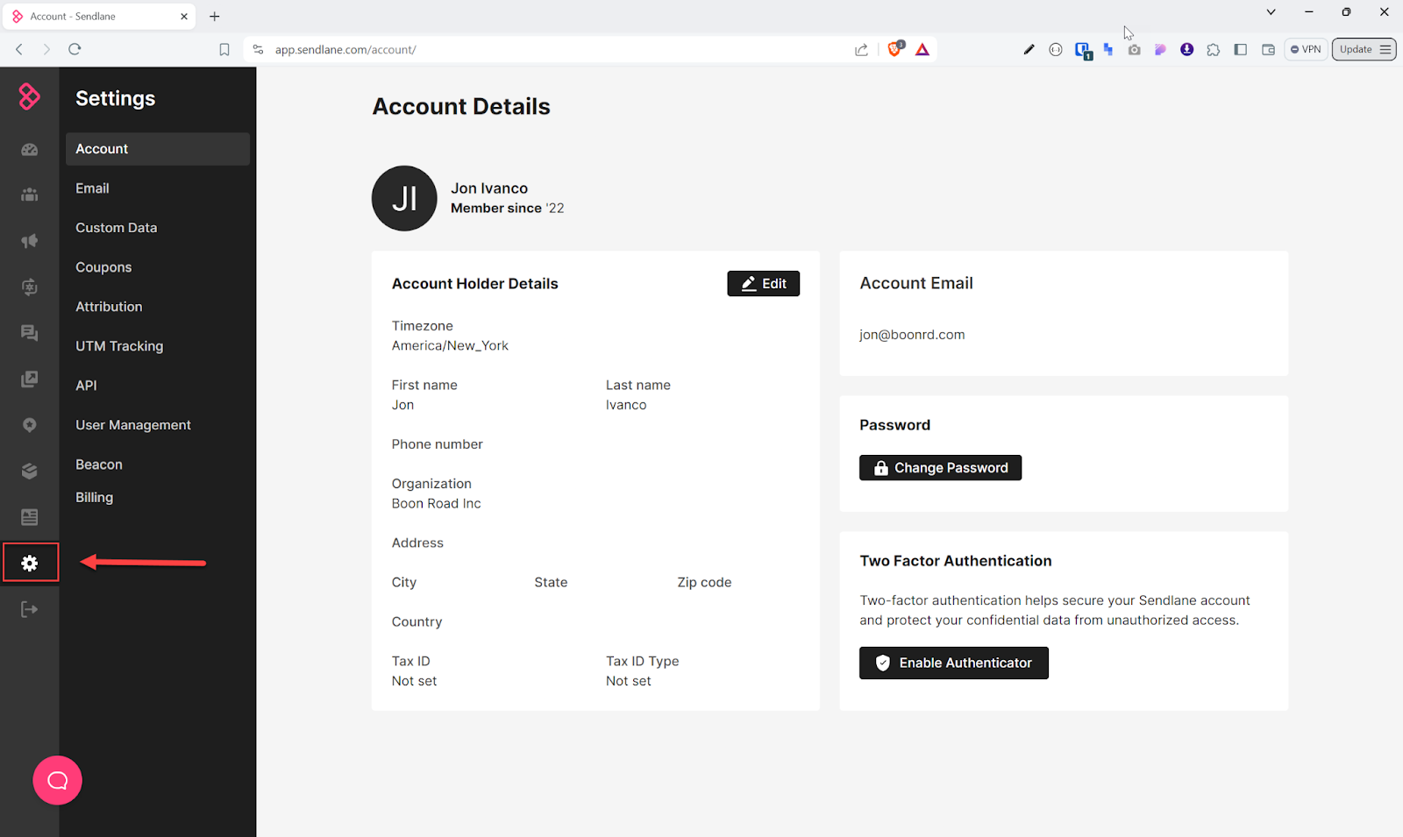Screen dimensions: 1403x837
Task: Reload the page
Action: [x=75, y=49]
